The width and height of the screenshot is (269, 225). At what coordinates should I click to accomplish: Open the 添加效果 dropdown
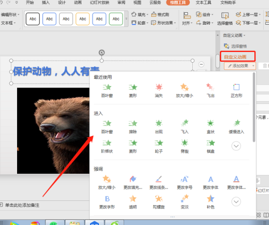click(240, 66)
